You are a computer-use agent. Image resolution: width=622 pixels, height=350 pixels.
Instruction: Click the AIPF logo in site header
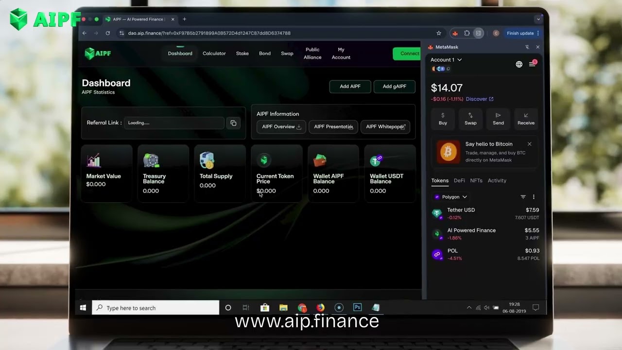98,53
